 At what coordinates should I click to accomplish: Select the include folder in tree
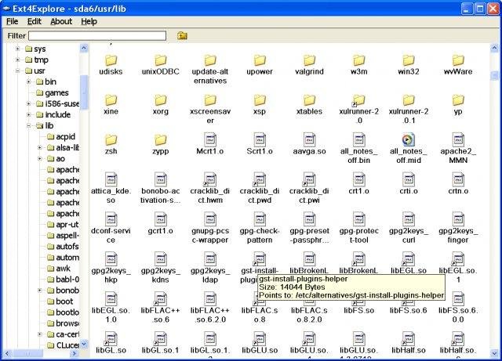tap(57, 114)
